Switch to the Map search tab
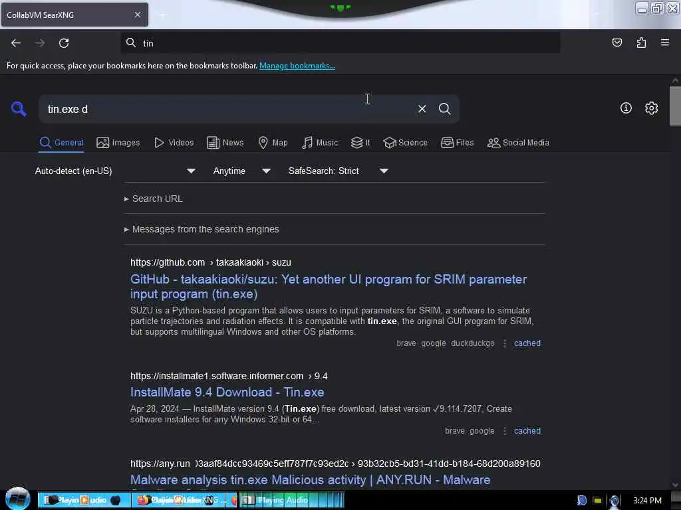The image size is (681, 510). click(273, 143)
